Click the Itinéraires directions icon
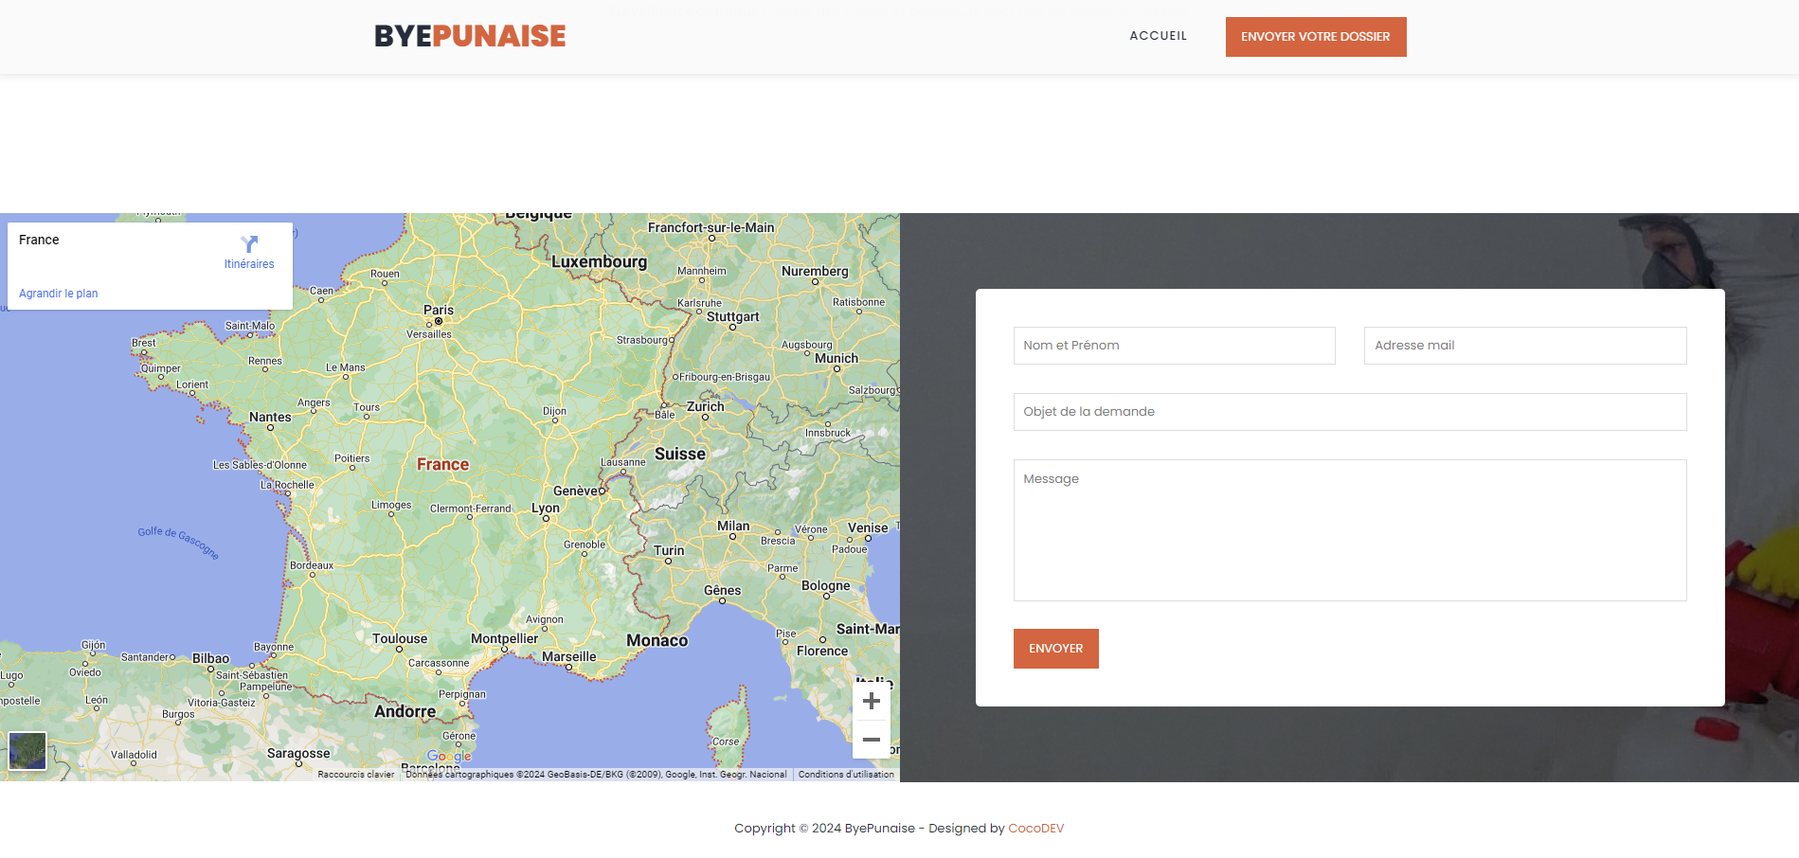Viewport: 1799px width, 858px height. 249,244
